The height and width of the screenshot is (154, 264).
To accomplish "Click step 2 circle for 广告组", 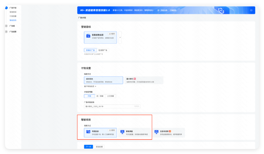I will coord(7,26).
